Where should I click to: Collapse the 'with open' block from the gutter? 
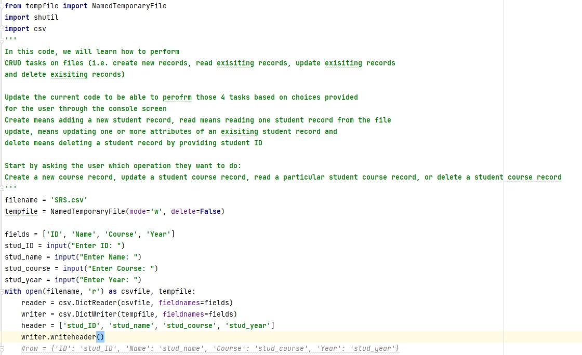[2, 291]
